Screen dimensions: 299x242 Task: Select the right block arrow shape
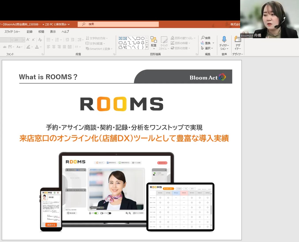(138, 43)
